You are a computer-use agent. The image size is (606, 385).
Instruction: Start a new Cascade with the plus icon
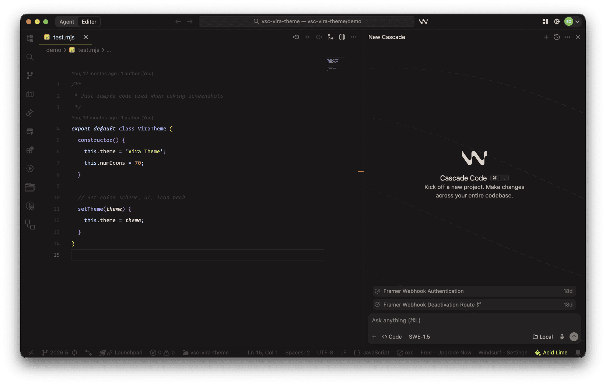pos(546,37)
